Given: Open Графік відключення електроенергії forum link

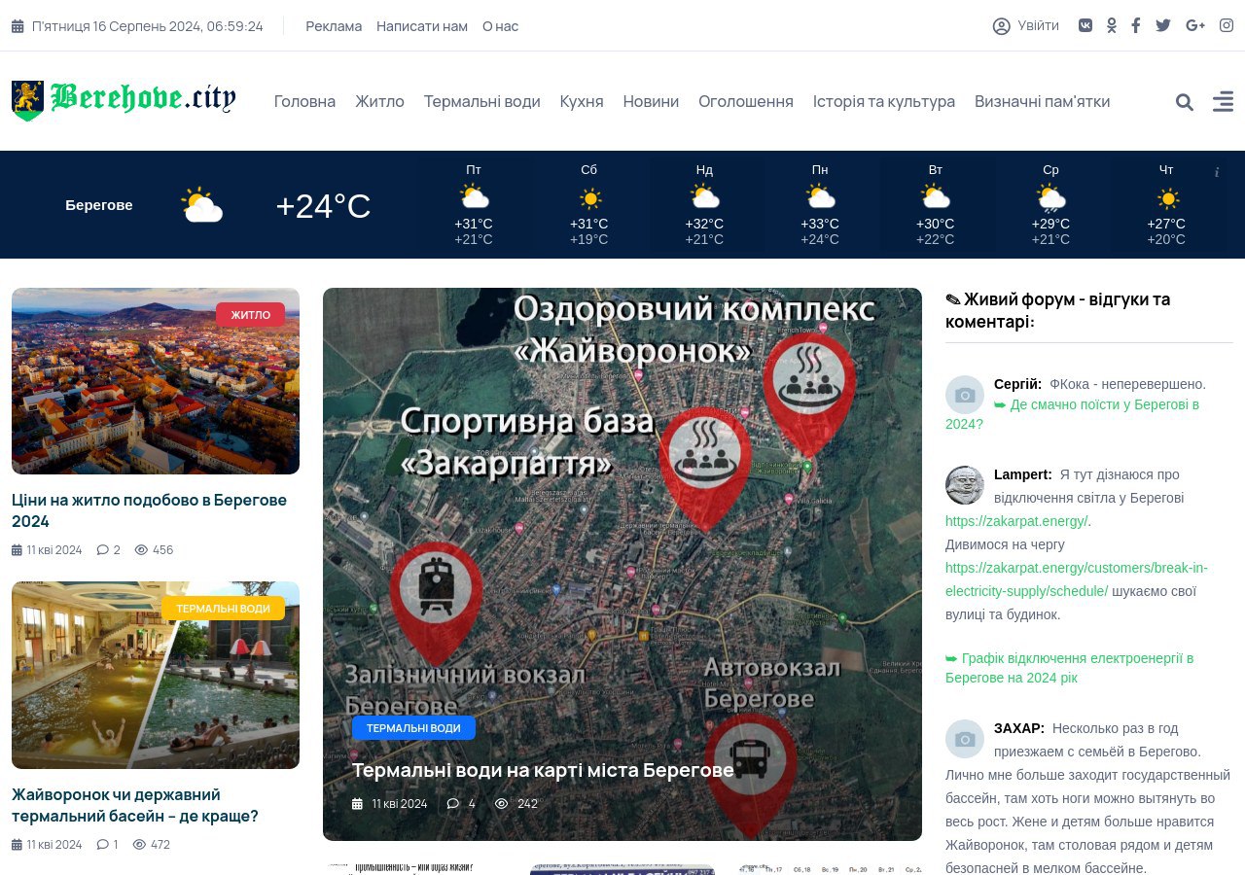Looking at the screenshot, I should click(x=1069, y=668).
